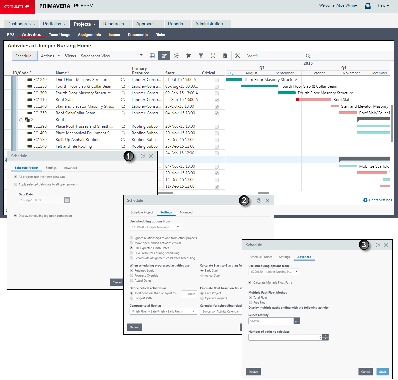Select Longest Path radio option
The height and width of the screenshot is (380, 398).
[131, 298]
